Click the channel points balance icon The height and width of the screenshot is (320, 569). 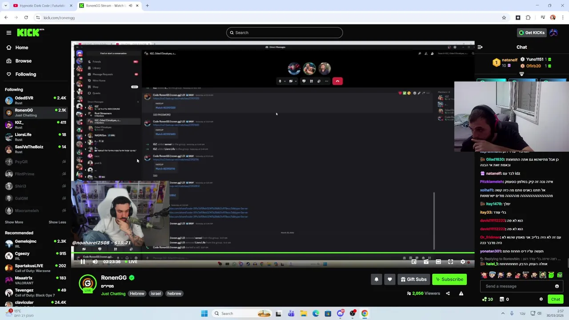point(485,299)
